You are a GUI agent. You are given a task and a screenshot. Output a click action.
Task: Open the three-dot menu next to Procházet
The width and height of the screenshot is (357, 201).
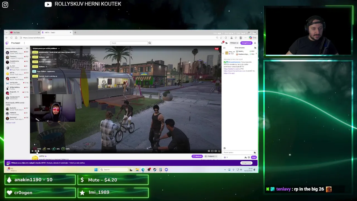[24, 43]
